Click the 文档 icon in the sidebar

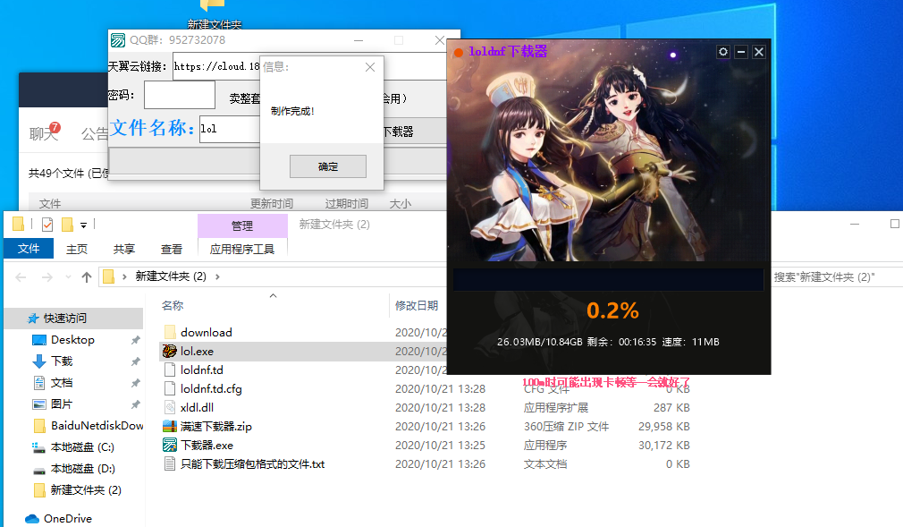click(x=39, y=383)
